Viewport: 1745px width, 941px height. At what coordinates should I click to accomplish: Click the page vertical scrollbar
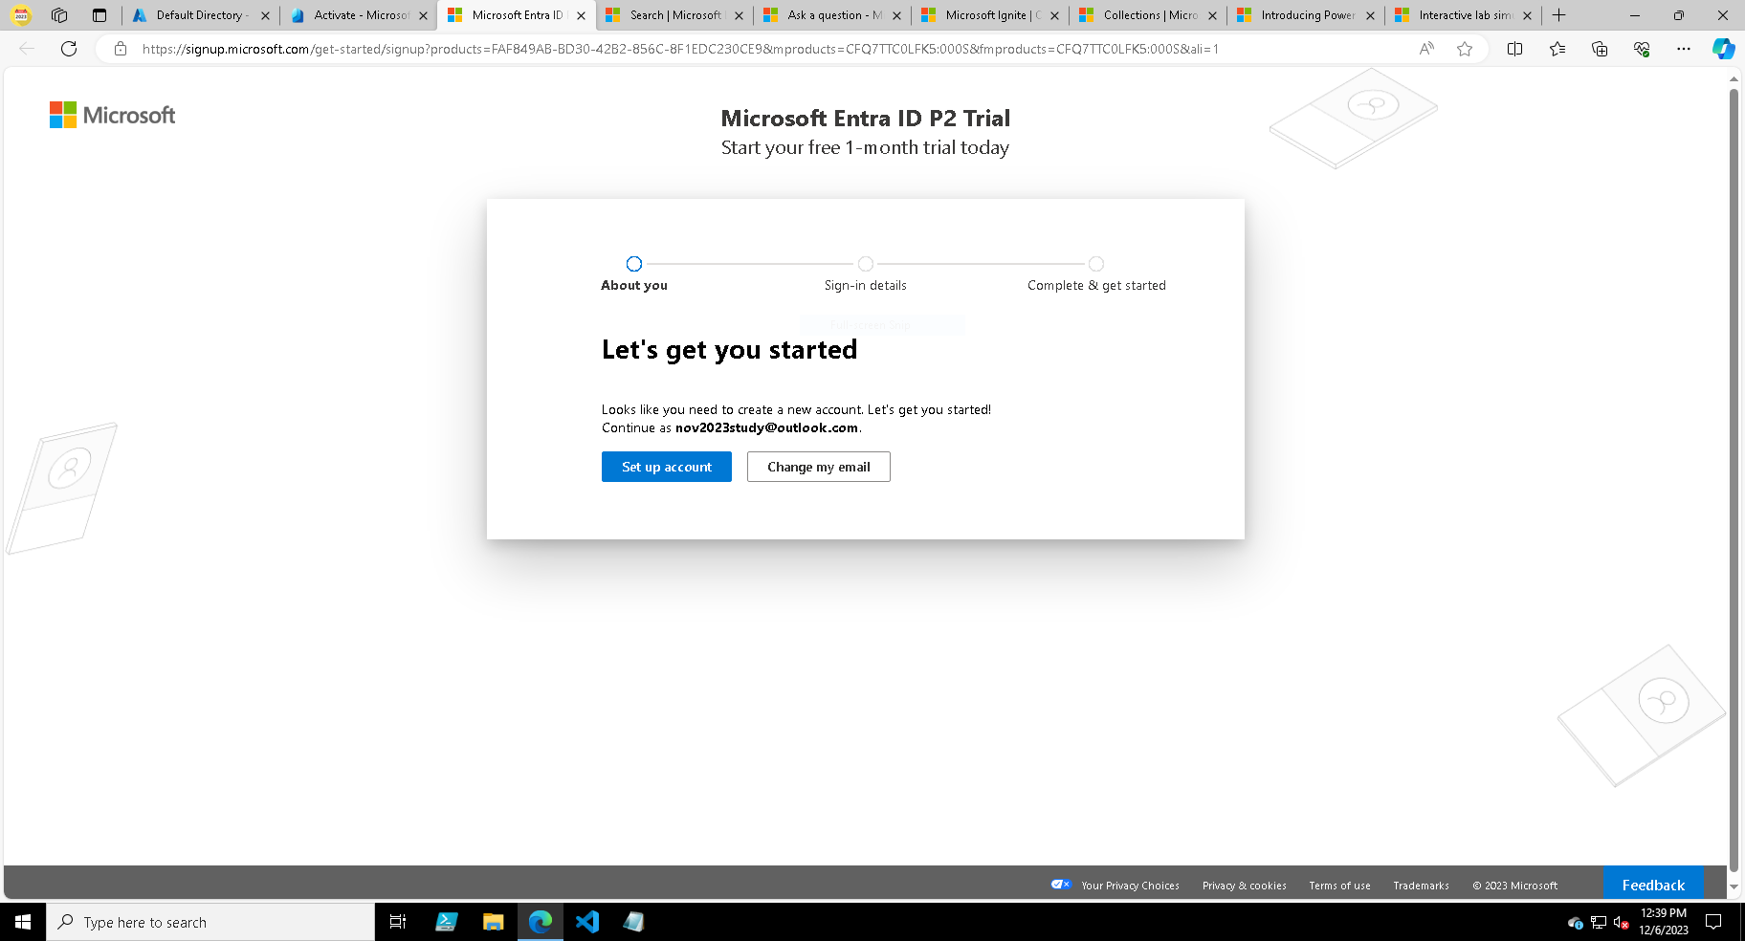click(x=1734, y=479)
